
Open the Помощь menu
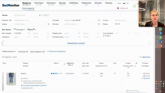[x=109, y=3]
